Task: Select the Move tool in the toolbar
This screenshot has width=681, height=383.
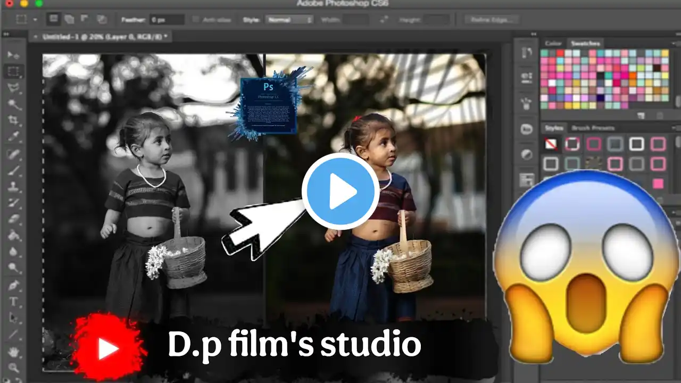Action: point(13,55)
